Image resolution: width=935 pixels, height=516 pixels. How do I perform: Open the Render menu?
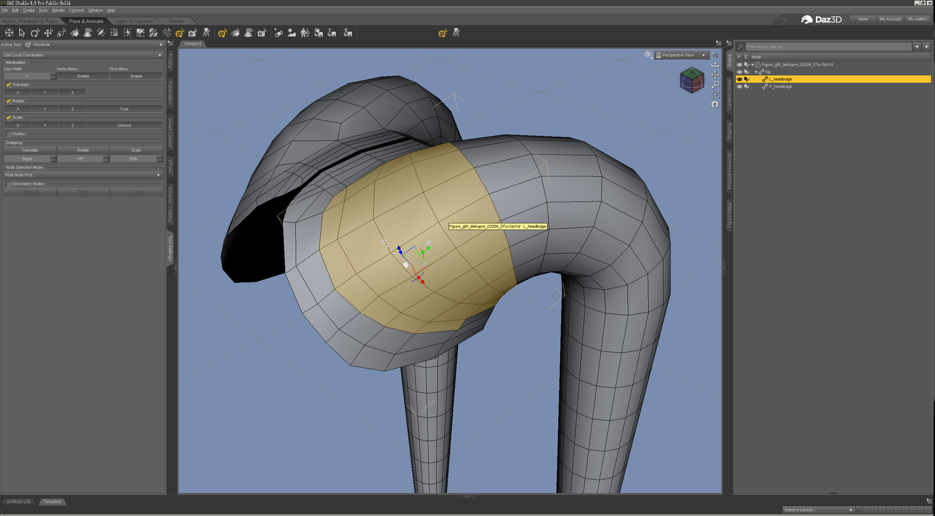[58, 10]
